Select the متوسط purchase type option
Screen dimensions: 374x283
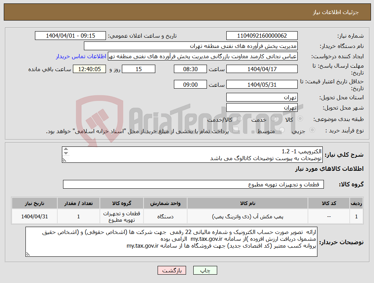point(282,130)
